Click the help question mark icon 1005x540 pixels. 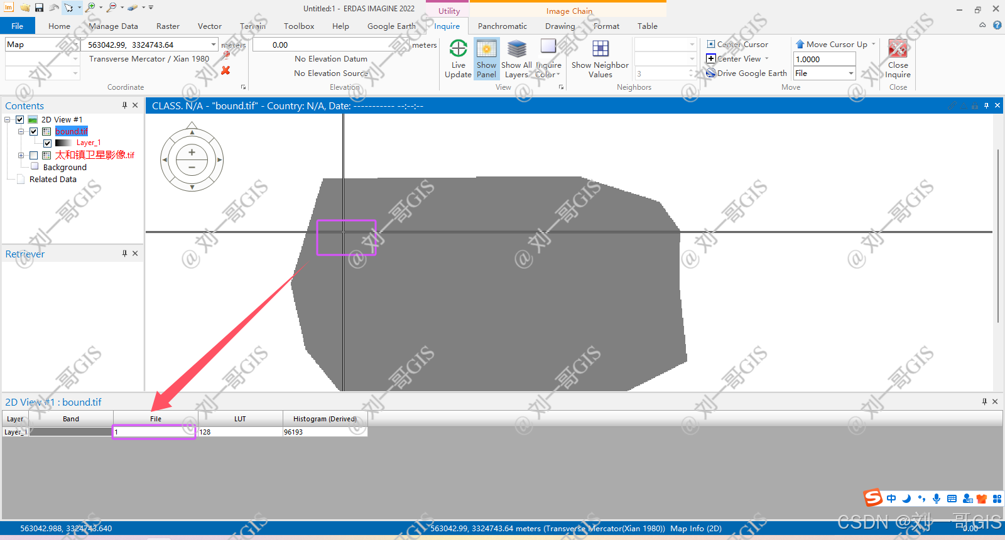pos(997,26)
